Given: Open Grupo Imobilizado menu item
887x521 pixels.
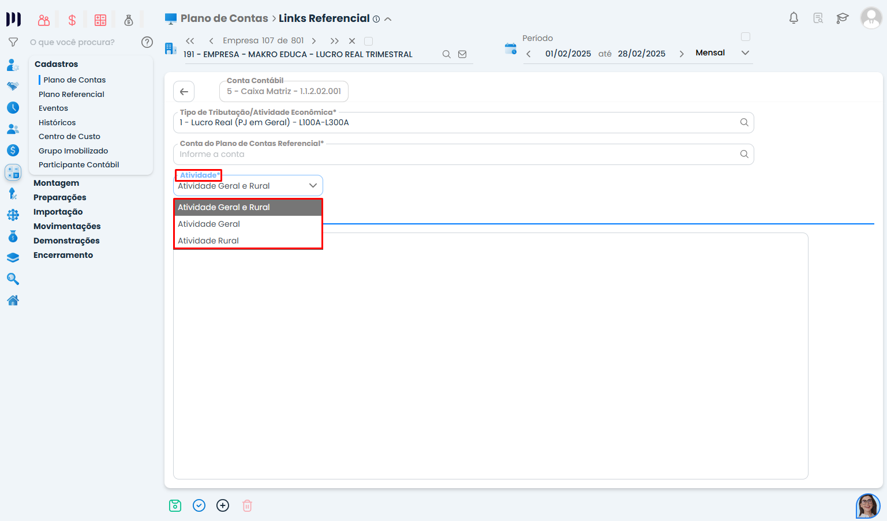Looking at the screenshot, I should click(73, 151).
